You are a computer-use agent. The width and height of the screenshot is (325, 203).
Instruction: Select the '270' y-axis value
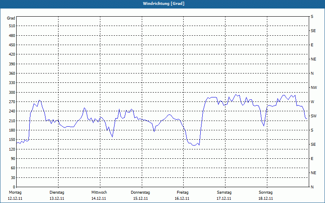[12, 102]
